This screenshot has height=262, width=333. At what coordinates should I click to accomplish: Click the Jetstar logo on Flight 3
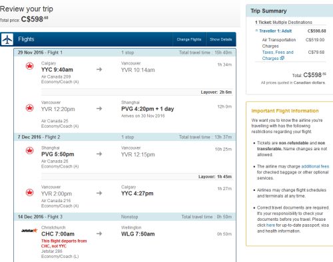[x=29, y=231]
